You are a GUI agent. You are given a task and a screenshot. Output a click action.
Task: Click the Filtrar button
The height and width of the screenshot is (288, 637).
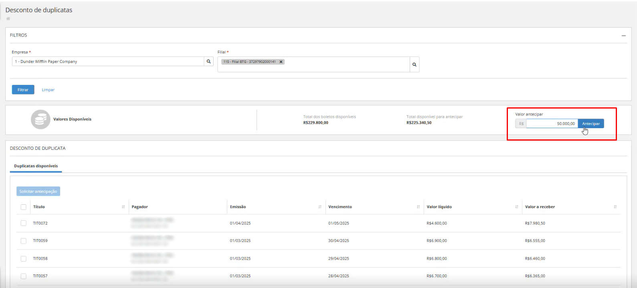tap(23, 90)
